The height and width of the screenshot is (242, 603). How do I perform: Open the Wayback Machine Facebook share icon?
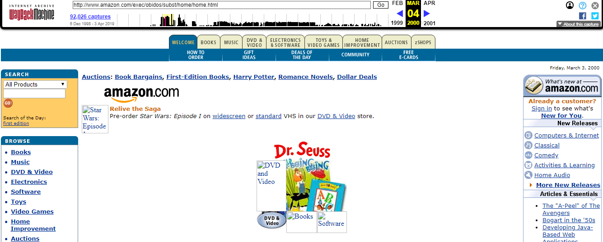tap(583, 16)
